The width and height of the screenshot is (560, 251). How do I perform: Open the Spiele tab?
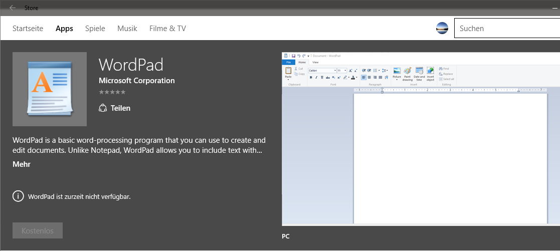95,29
